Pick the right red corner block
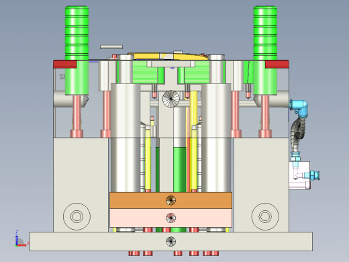Screen dimensions: 349x262 (277, 64)
